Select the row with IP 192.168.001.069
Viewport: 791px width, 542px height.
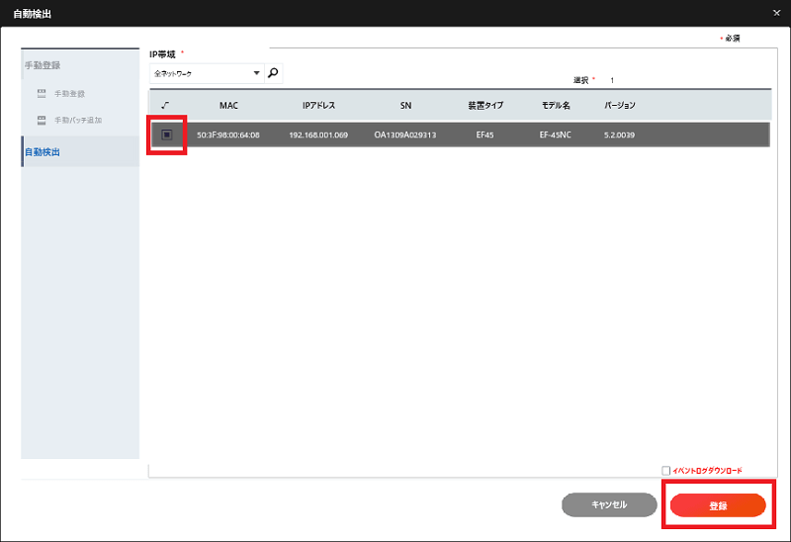pos(460,135)
